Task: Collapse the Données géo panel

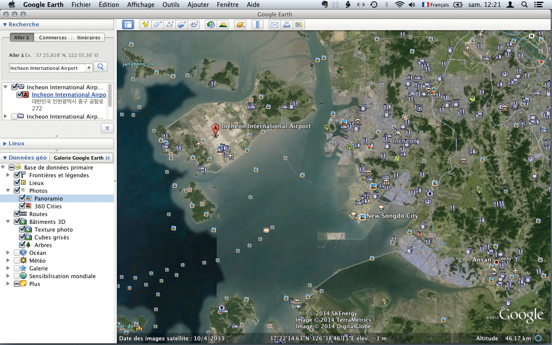Action: point(5,158)
